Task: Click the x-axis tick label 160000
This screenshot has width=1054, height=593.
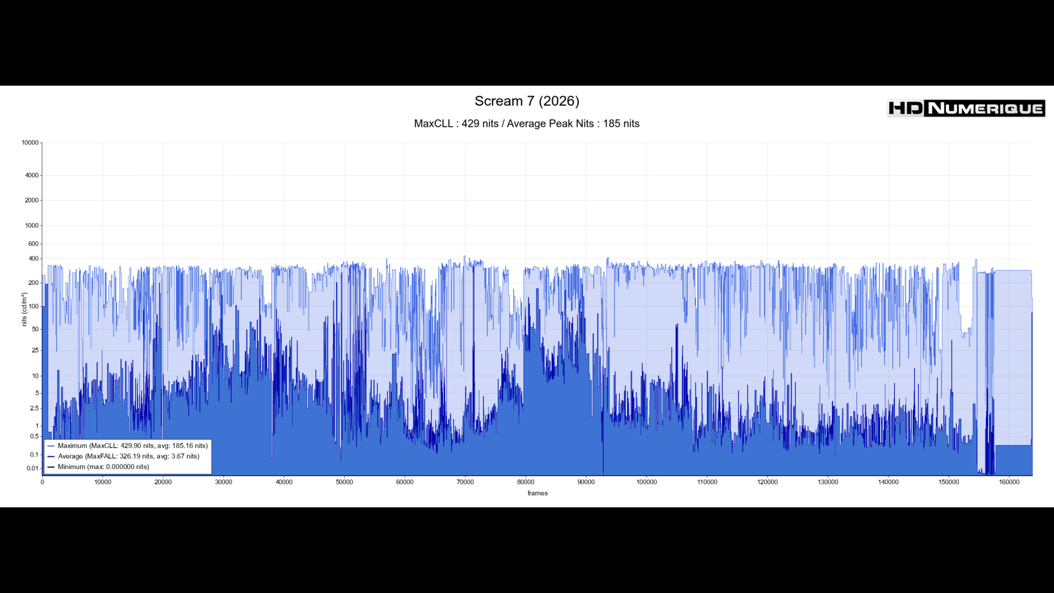Action: (1009, 482)
